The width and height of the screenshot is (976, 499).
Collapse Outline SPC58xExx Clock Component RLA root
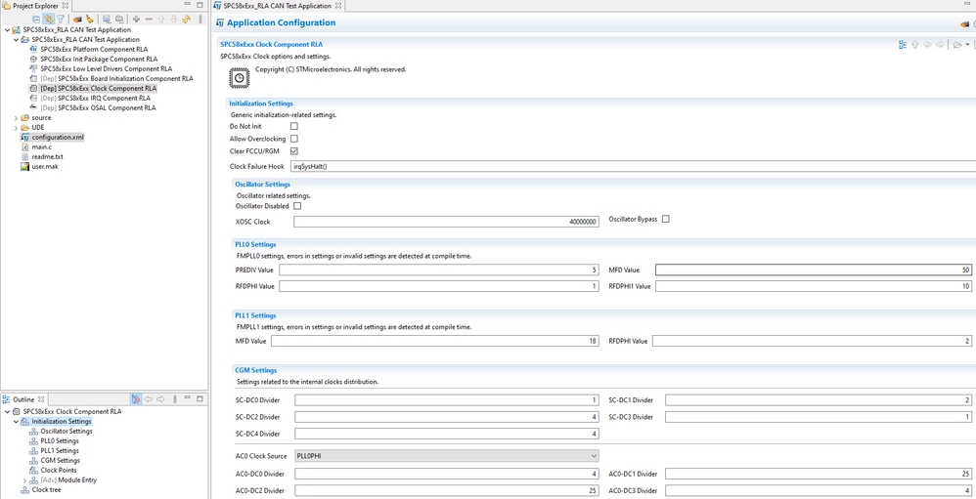(7, 411)
